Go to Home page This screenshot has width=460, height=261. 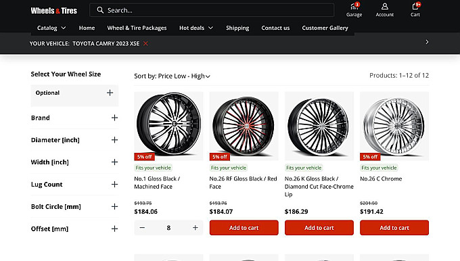(x=87, y=28)
